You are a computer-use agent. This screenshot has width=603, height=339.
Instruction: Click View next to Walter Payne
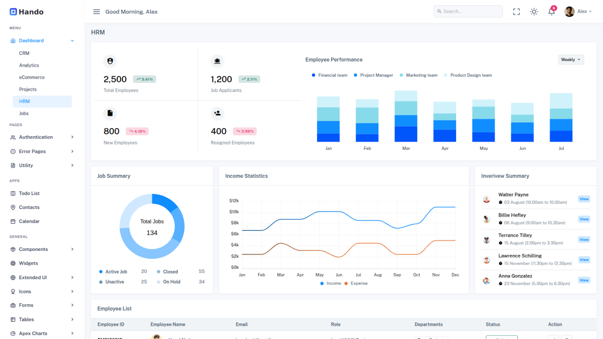coord(584,199)
